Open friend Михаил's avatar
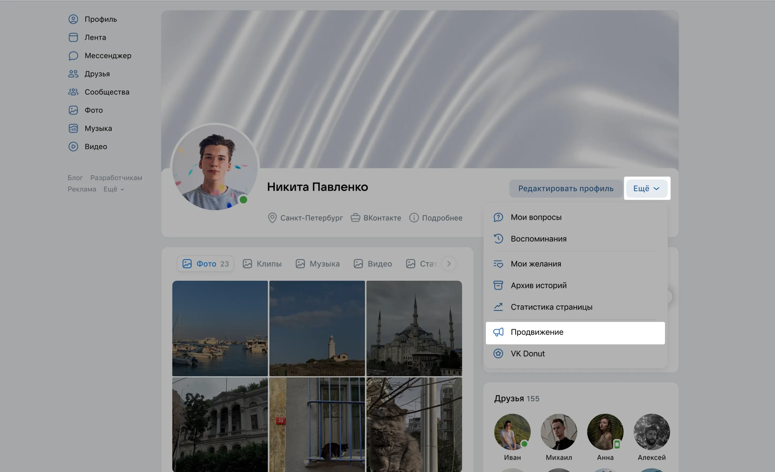 click(x=559, y=432)
